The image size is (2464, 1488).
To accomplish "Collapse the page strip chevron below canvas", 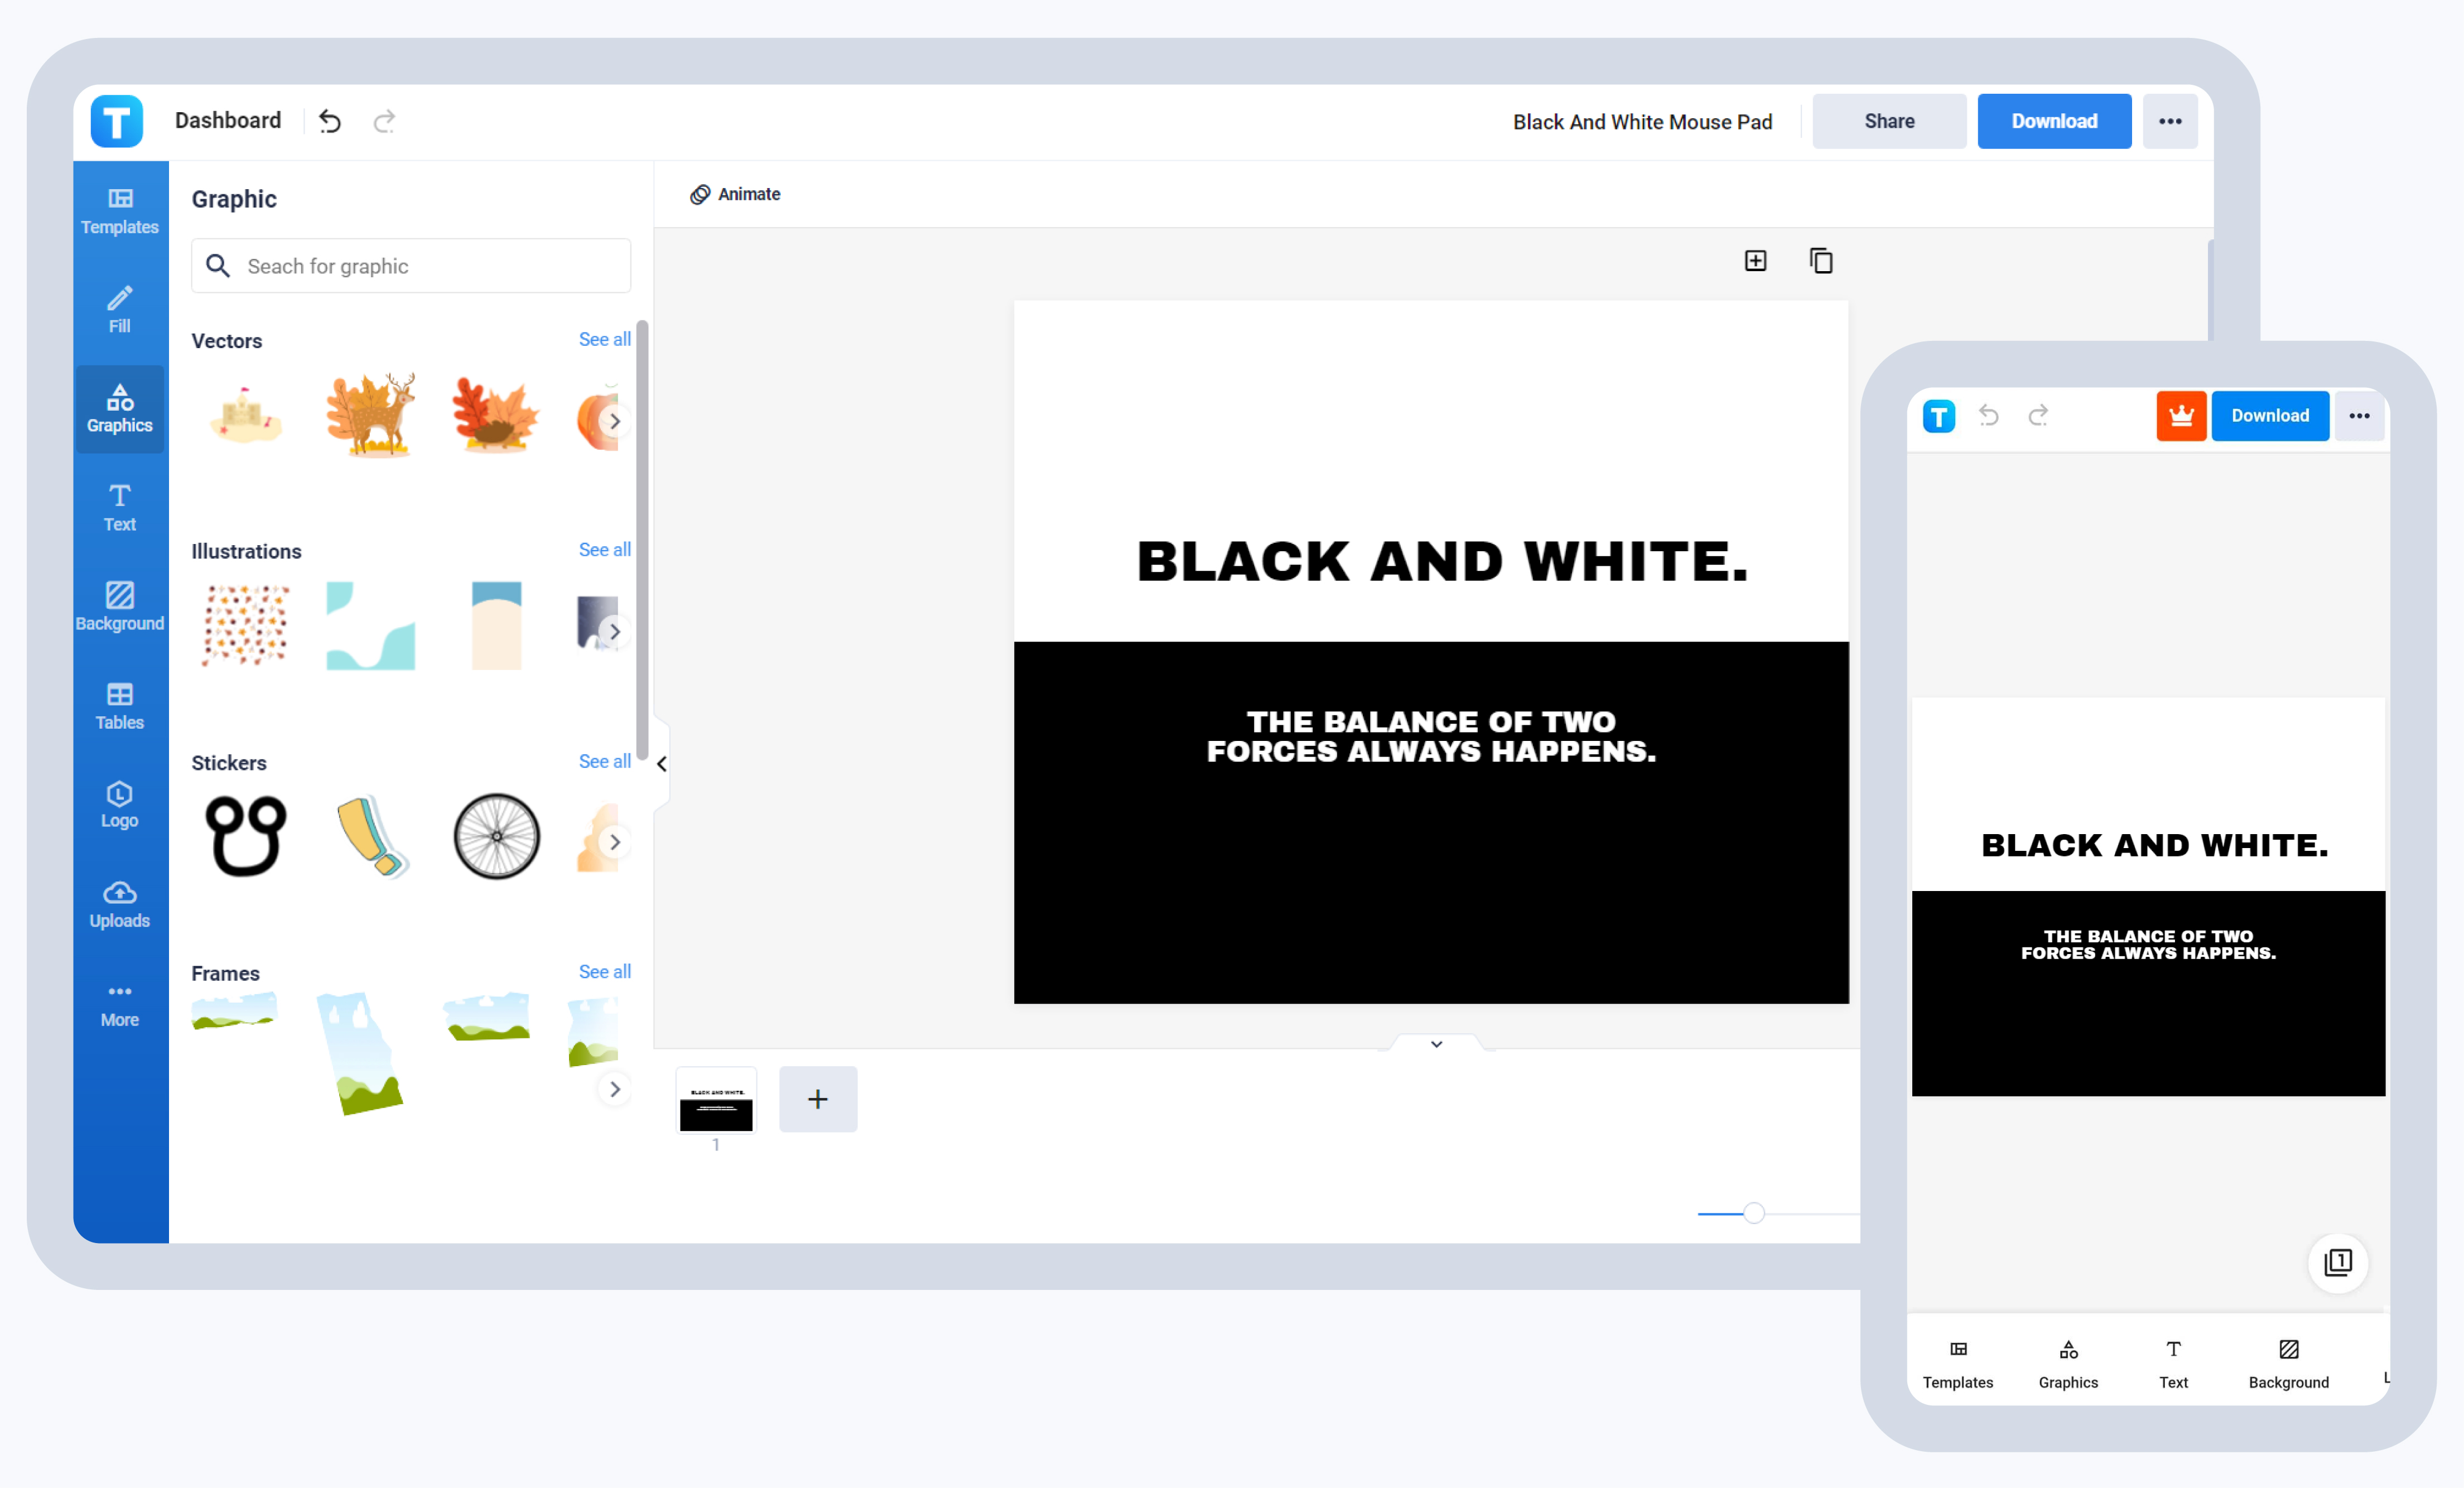I will pos(1436,1044).
